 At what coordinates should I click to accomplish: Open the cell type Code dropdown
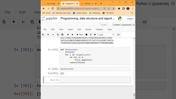[x=106, y=35]
